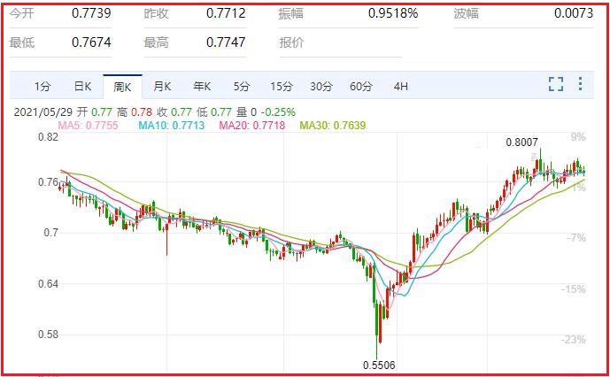Screen dimensions: 610x377
Task: Click the MA30 indicator legend label
Action: point(332,126)
